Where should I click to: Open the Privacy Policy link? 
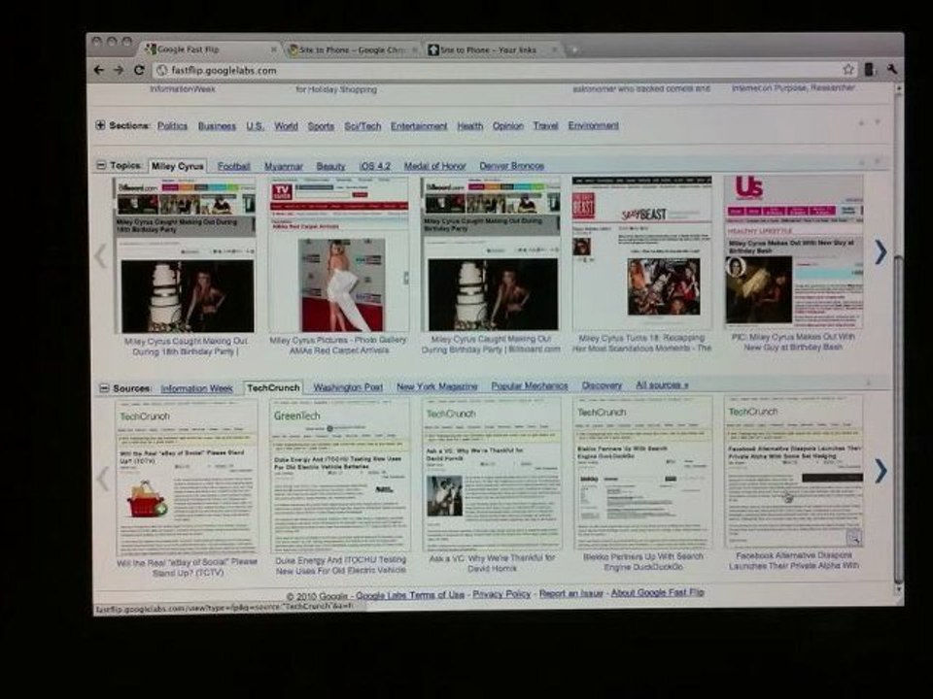click(501, 594)
